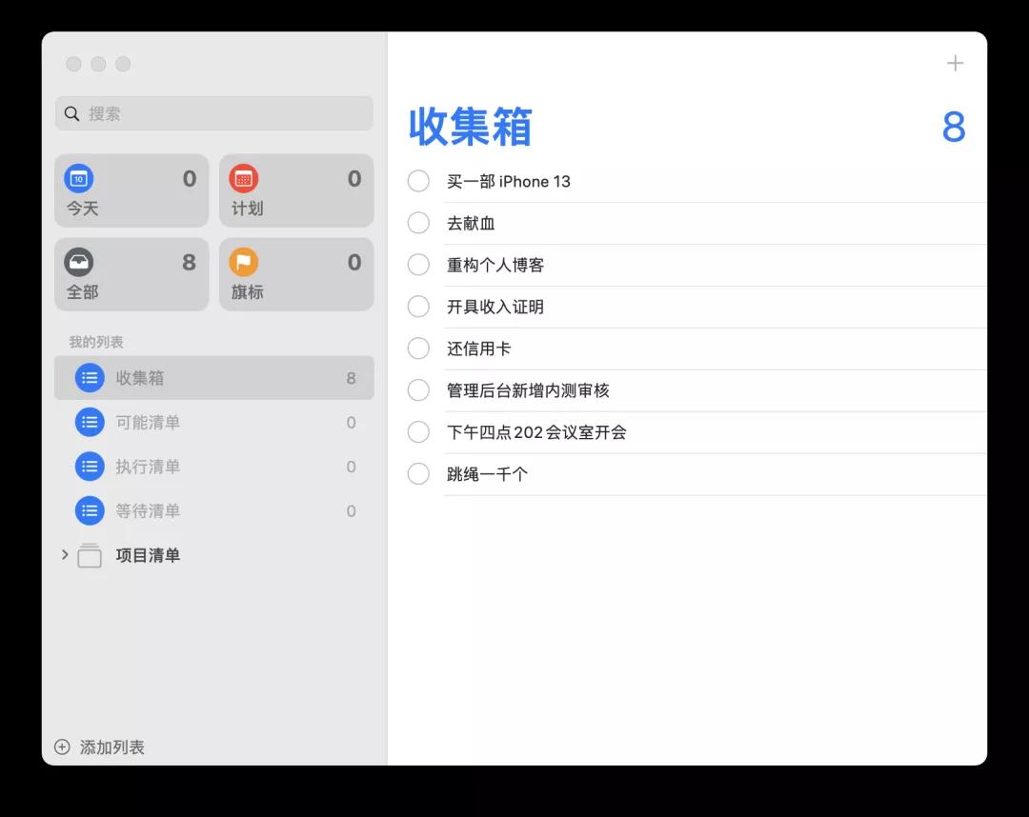
Task: Click the 管理后台新增内测审核 reminder text
Action: 528,390
